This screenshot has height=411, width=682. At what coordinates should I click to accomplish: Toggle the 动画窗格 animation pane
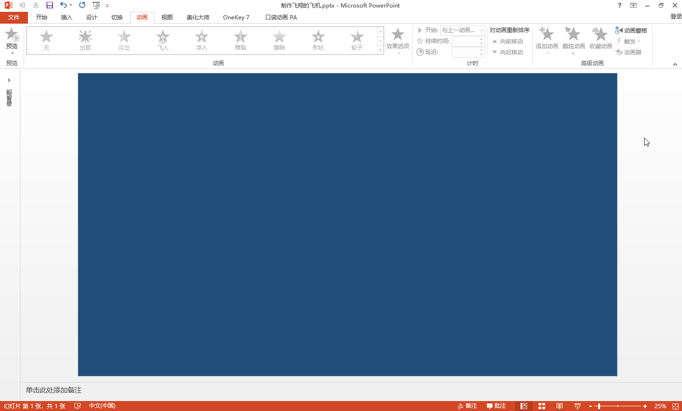pyautogui.click(x=631, y=30)
